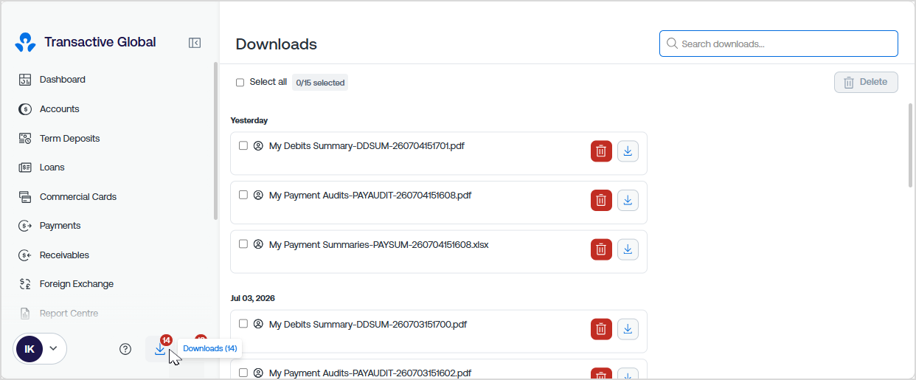916x380 pixels.
Task: Click the Loans icon in the sidebar
Action: (25, 167)
